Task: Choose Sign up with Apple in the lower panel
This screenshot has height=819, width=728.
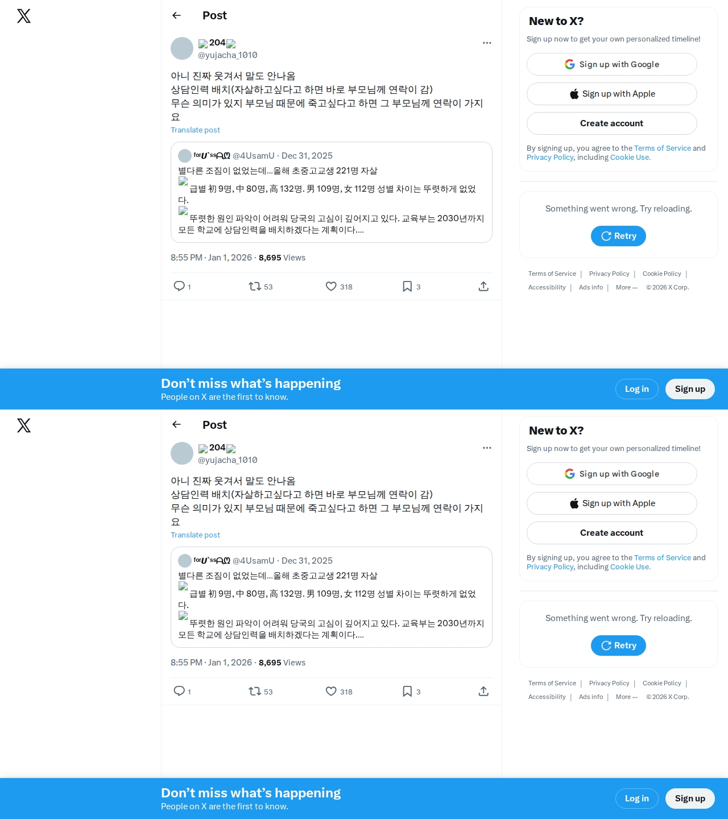Action: click(612, 503)
